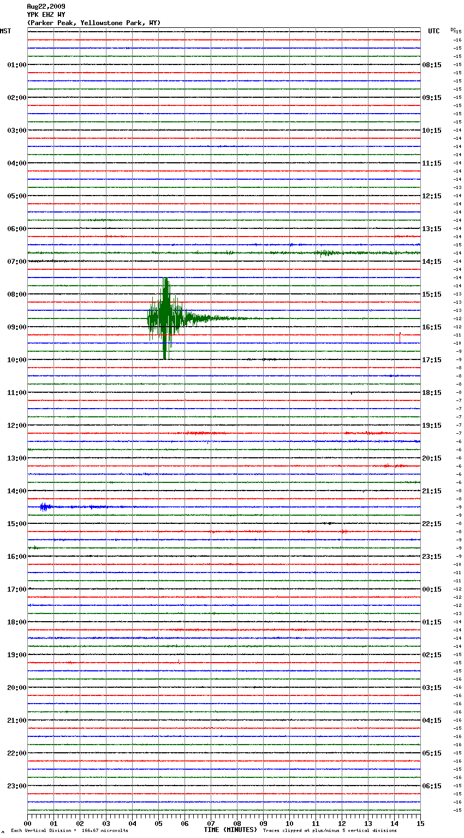Click the 12:15 UTC time label
The height and width of the screenshot is (838, 464).
click(x=432, y=196)
